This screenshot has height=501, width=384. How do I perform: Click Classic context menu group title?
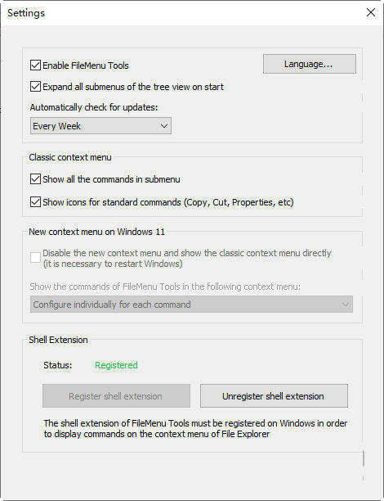point(70,157)
